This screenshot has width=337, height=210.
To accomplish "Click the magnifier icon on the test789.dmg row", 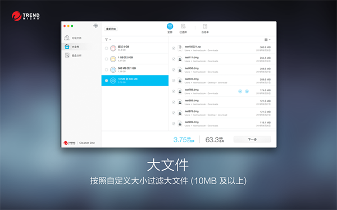I will [240, 91].
